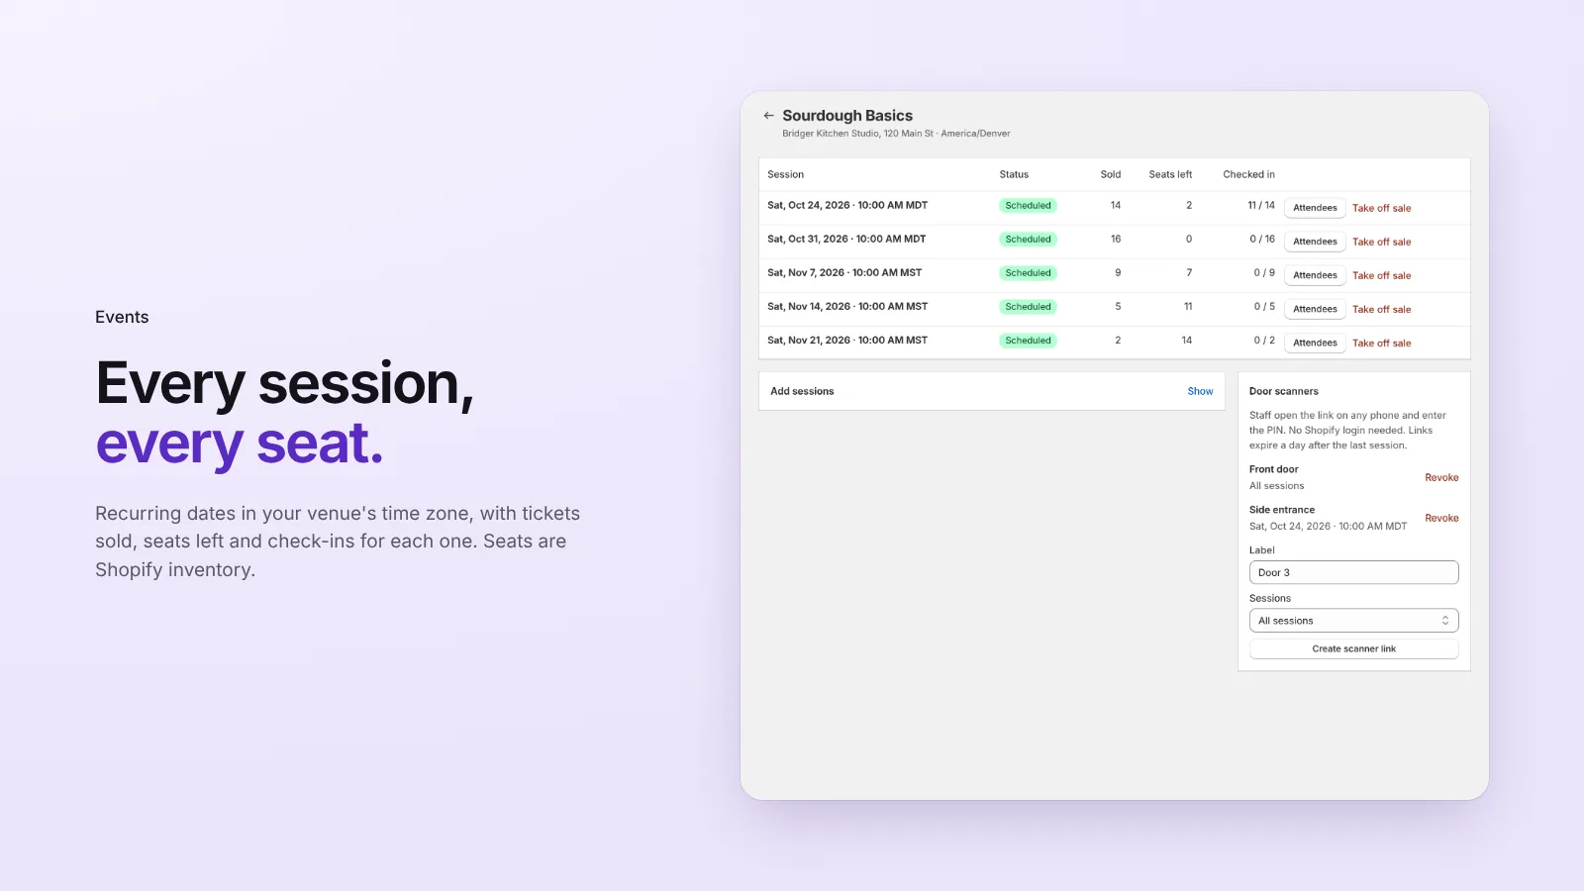Click the Scheduled badge for Oct 24

coord(1028,206)
